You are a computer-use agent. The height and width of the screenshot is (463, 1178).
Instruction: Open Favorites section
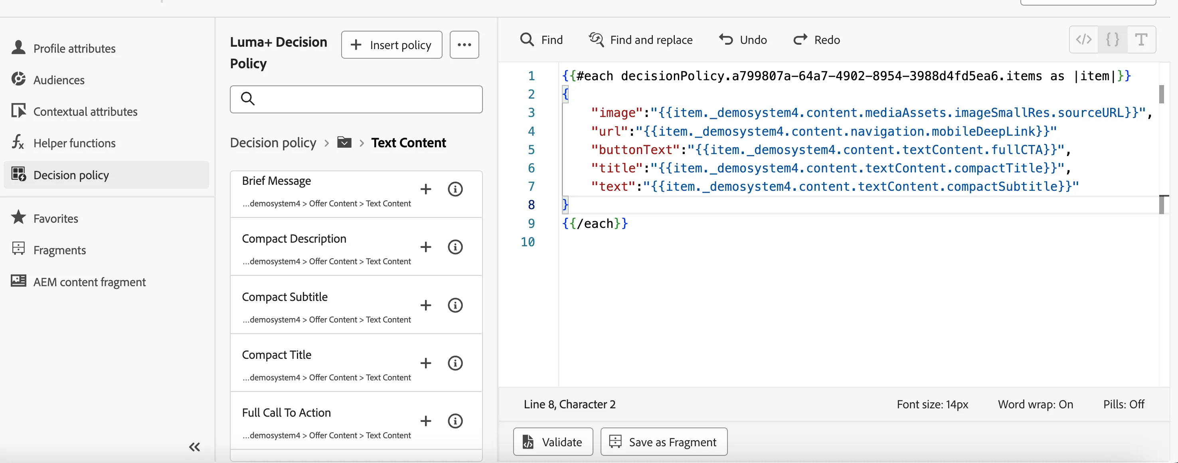pyautogui.click(x=45, y=218)
